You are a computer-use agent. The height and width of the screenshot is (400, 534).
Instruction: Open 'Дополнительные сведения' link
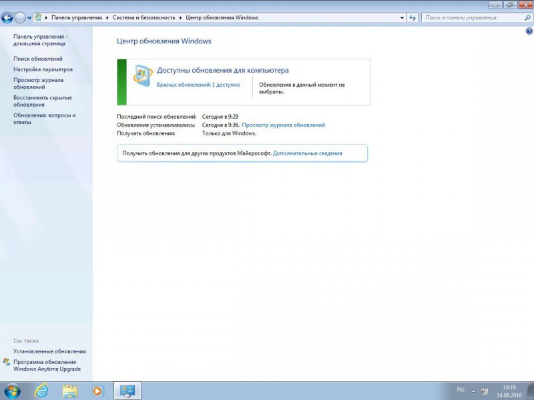[308, 153]
